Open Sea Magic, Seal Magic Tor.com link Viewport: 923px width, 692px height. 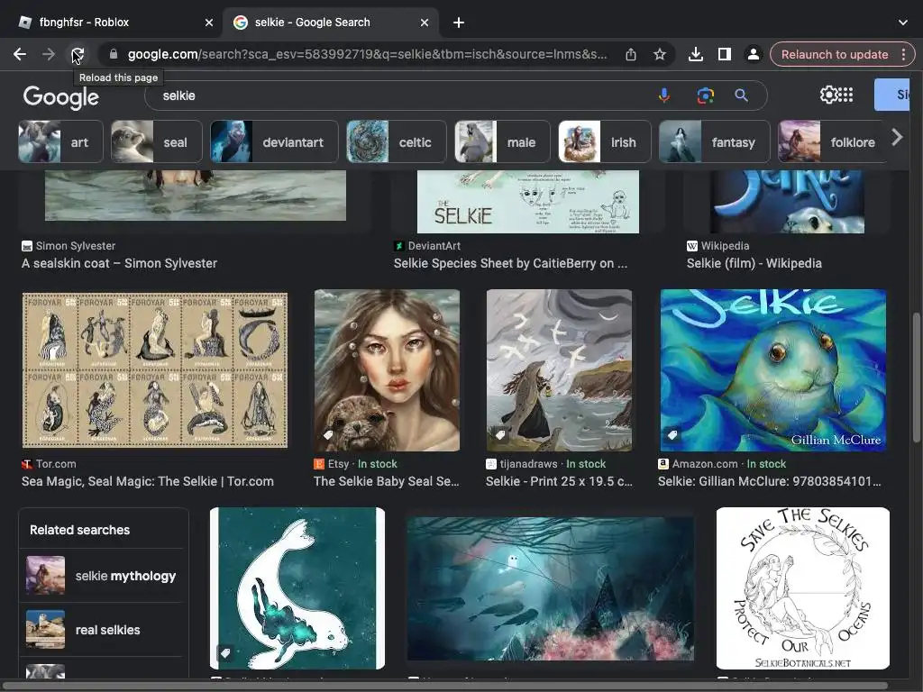coord(148,481)
